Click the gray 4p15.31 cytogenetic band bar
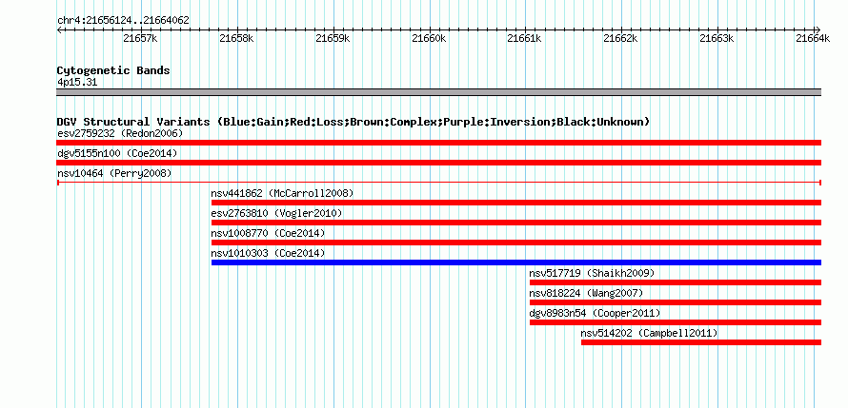This screenshot has width=848, height=408. pos(438,92)
